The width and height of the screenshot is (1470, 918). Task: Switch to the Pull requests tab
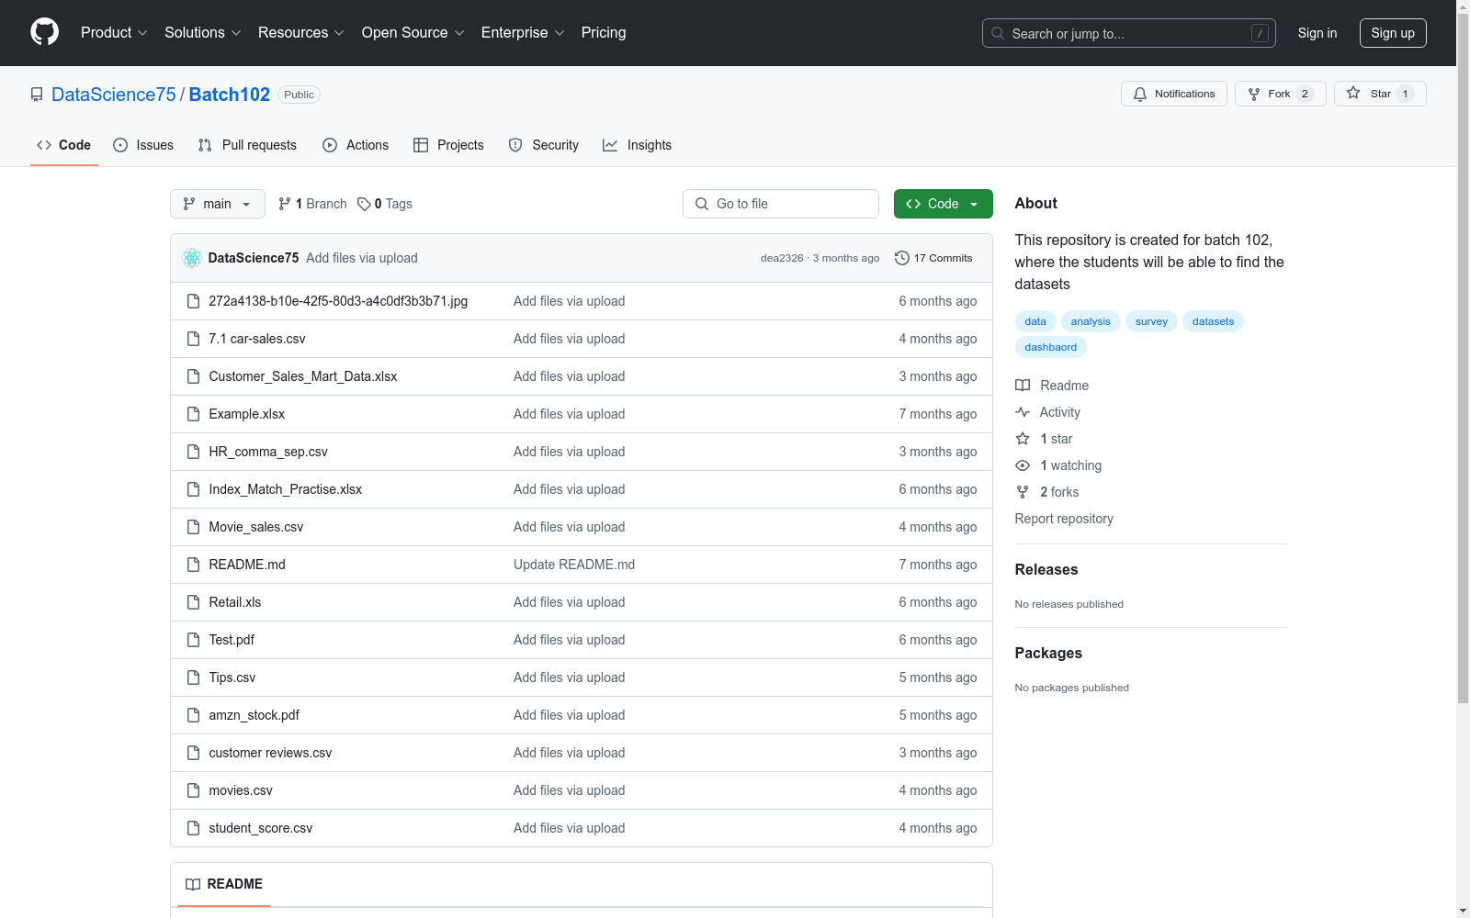point(247,145)
